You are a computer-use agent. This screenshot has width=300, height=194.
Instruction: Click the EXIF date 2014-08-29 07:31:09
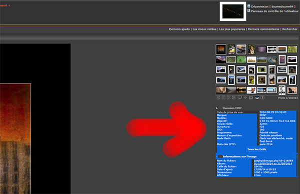point(273,112)
